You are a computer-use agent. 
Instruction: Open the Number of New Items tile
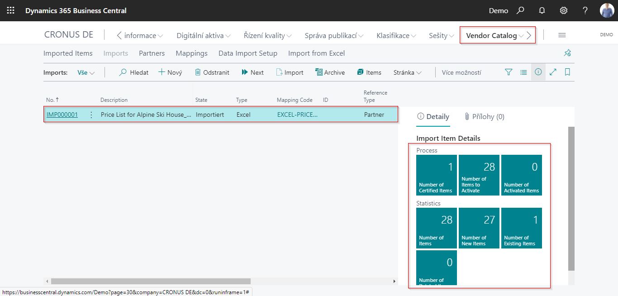pyautogui.click(x=479, y=228)
